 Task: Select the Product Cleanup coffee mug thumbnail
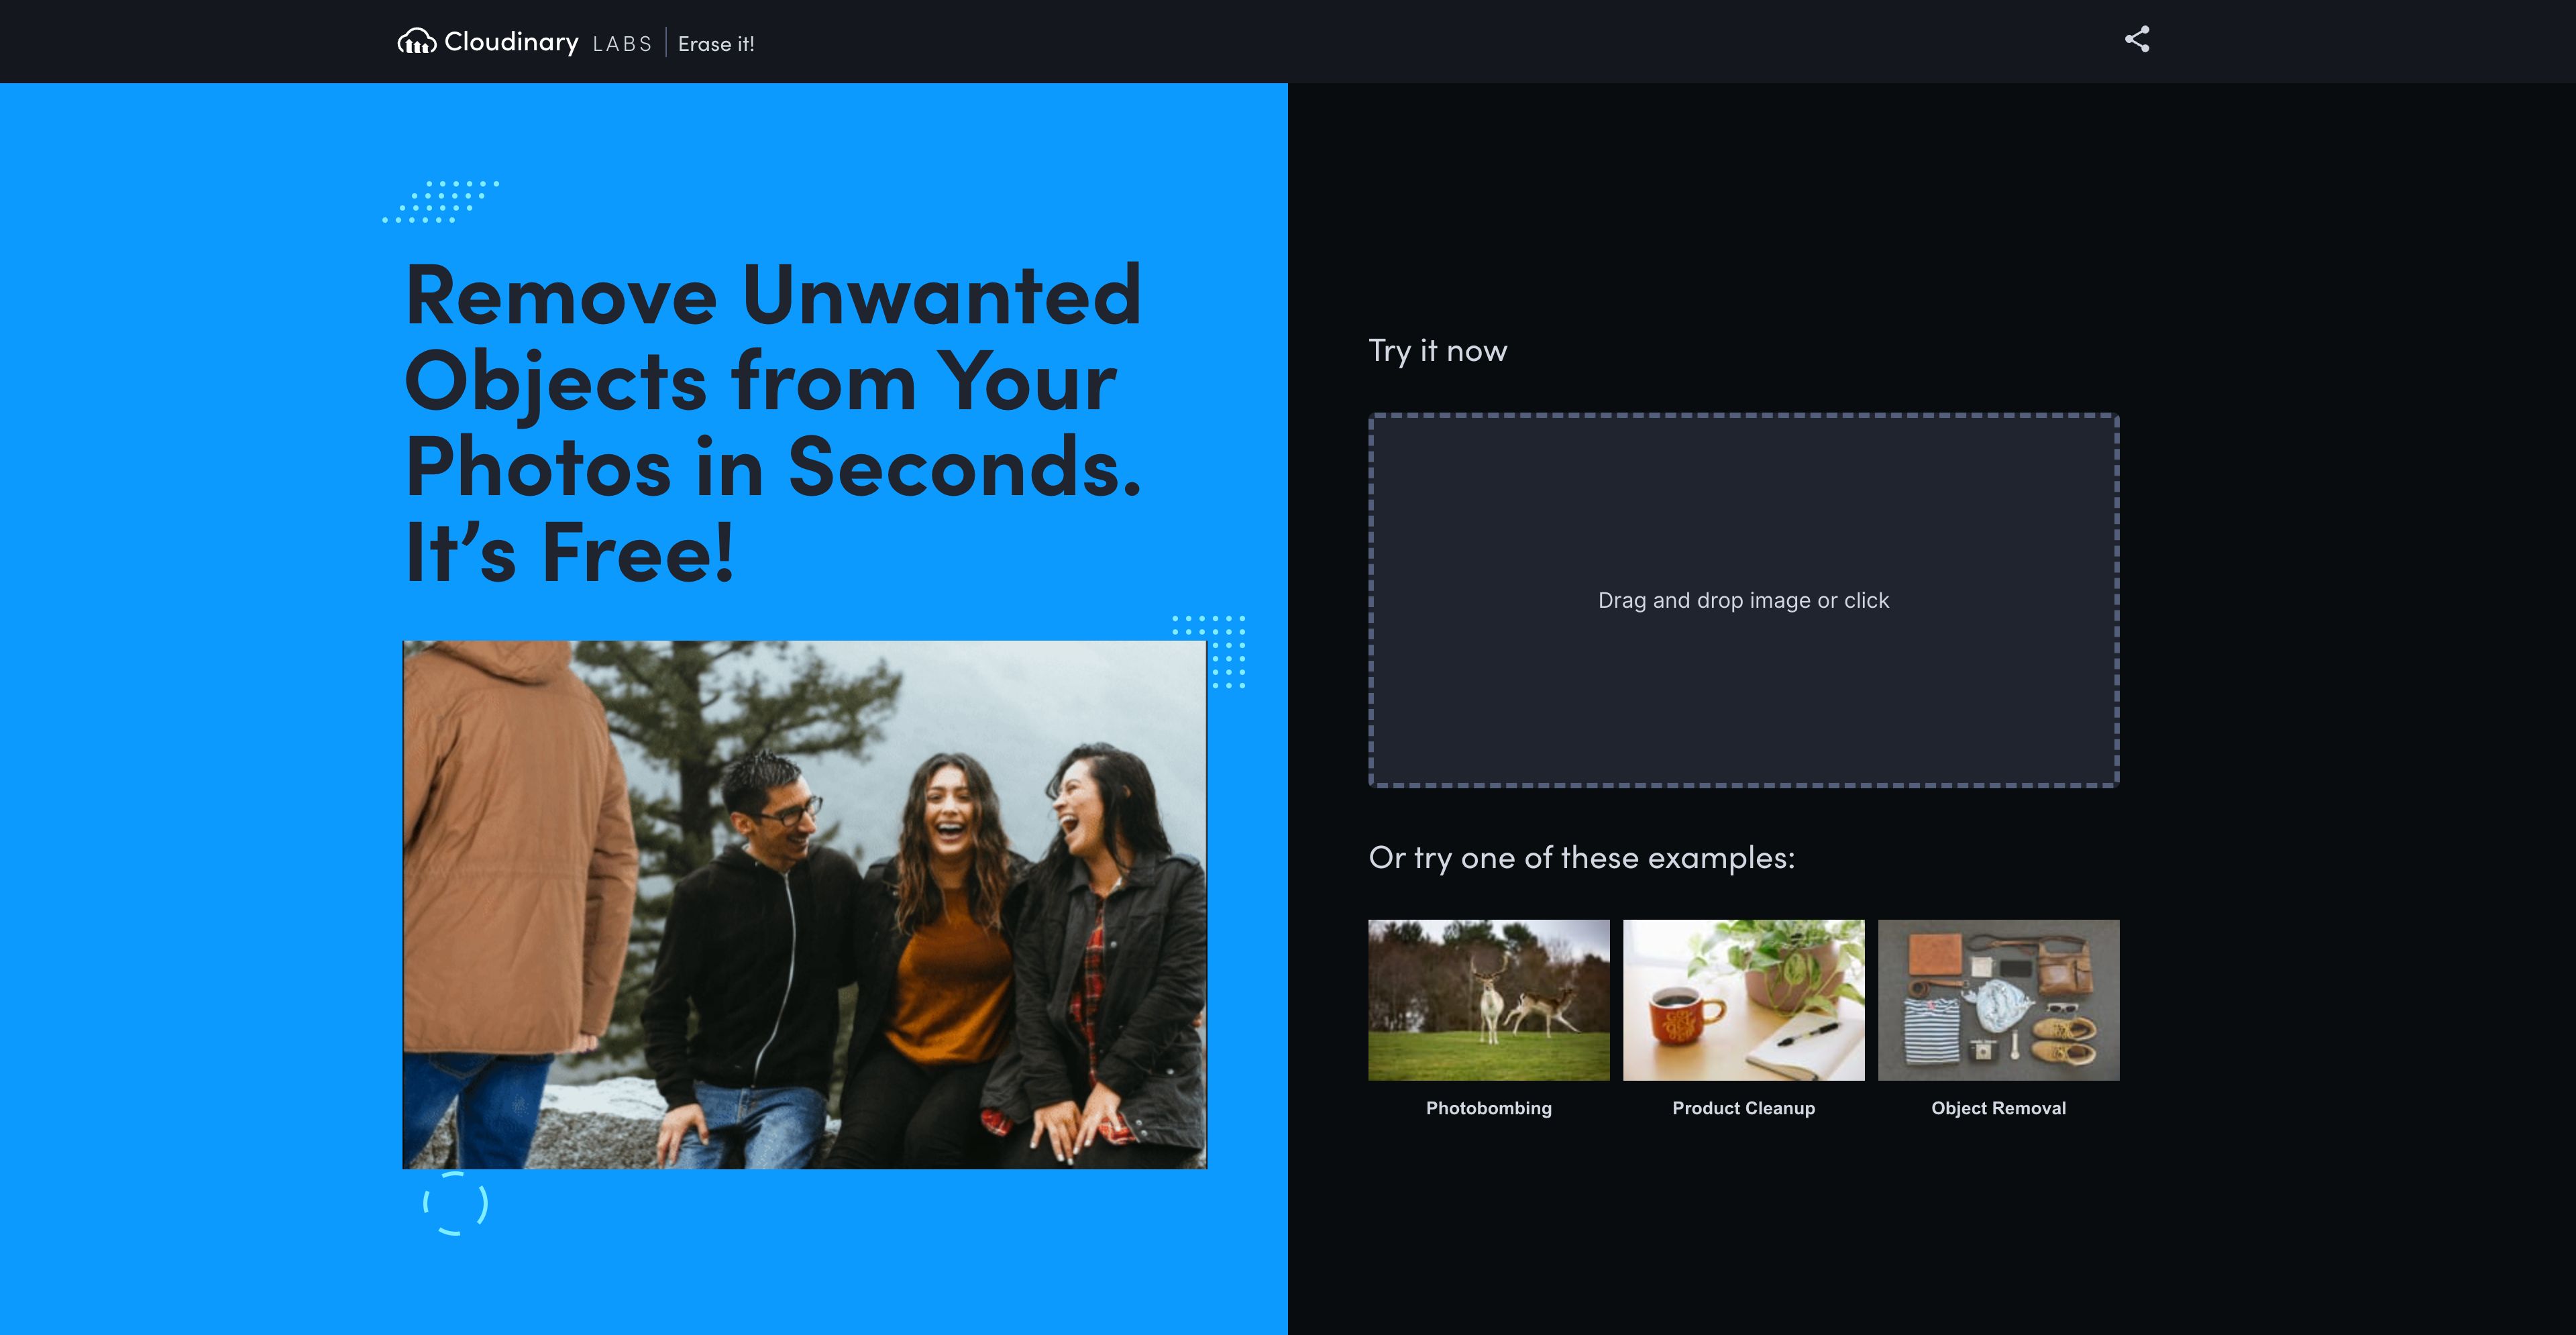(x=1743, y=999)
